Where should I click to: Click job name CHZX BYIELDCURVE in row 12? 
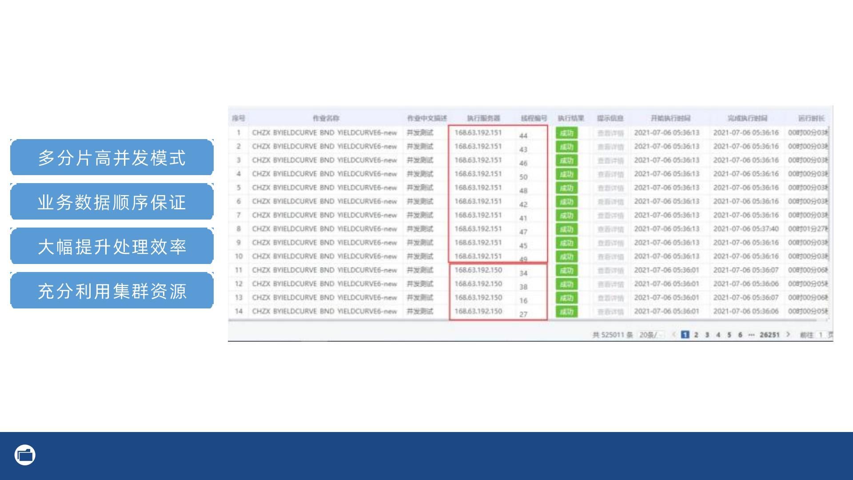point(324,284)
